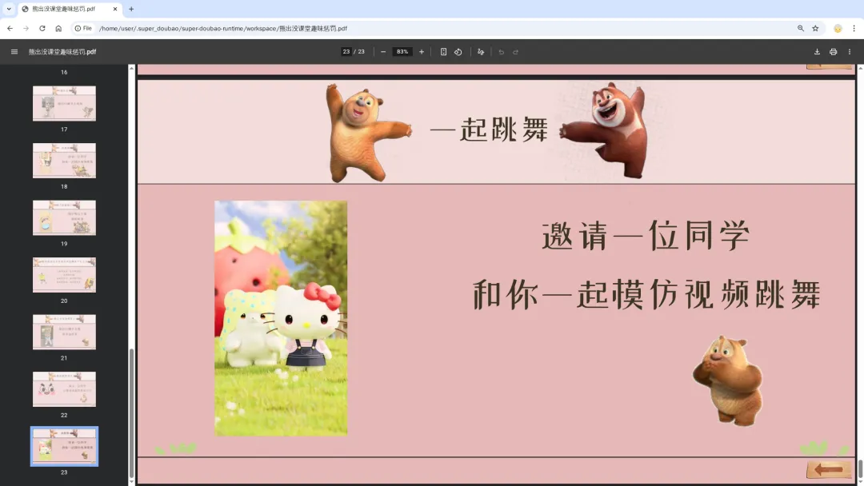Click the wooden back arrow on slide
This screenshot has width=864, height=486.
coord(829,469)
